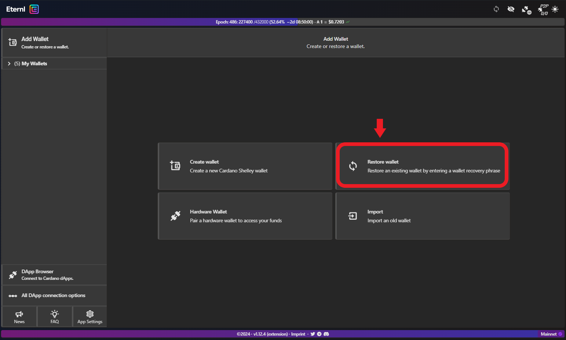Open the DApp connector plug-globe icon

526,10
